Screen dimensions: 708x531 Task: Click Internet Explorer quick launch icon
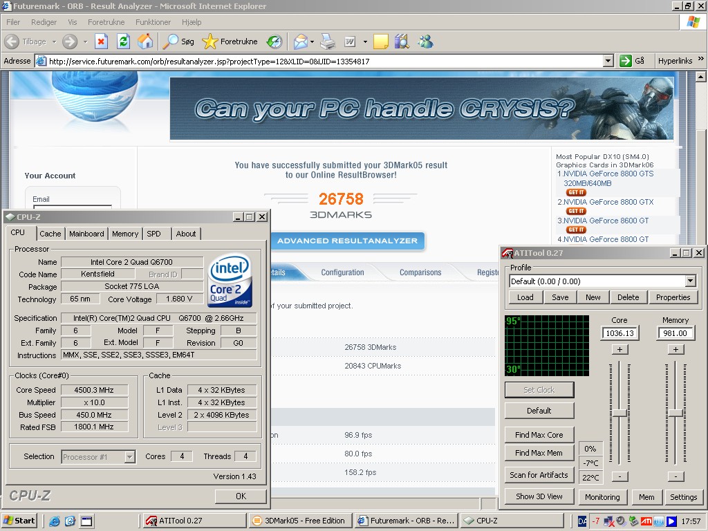[x=54, y=521]
